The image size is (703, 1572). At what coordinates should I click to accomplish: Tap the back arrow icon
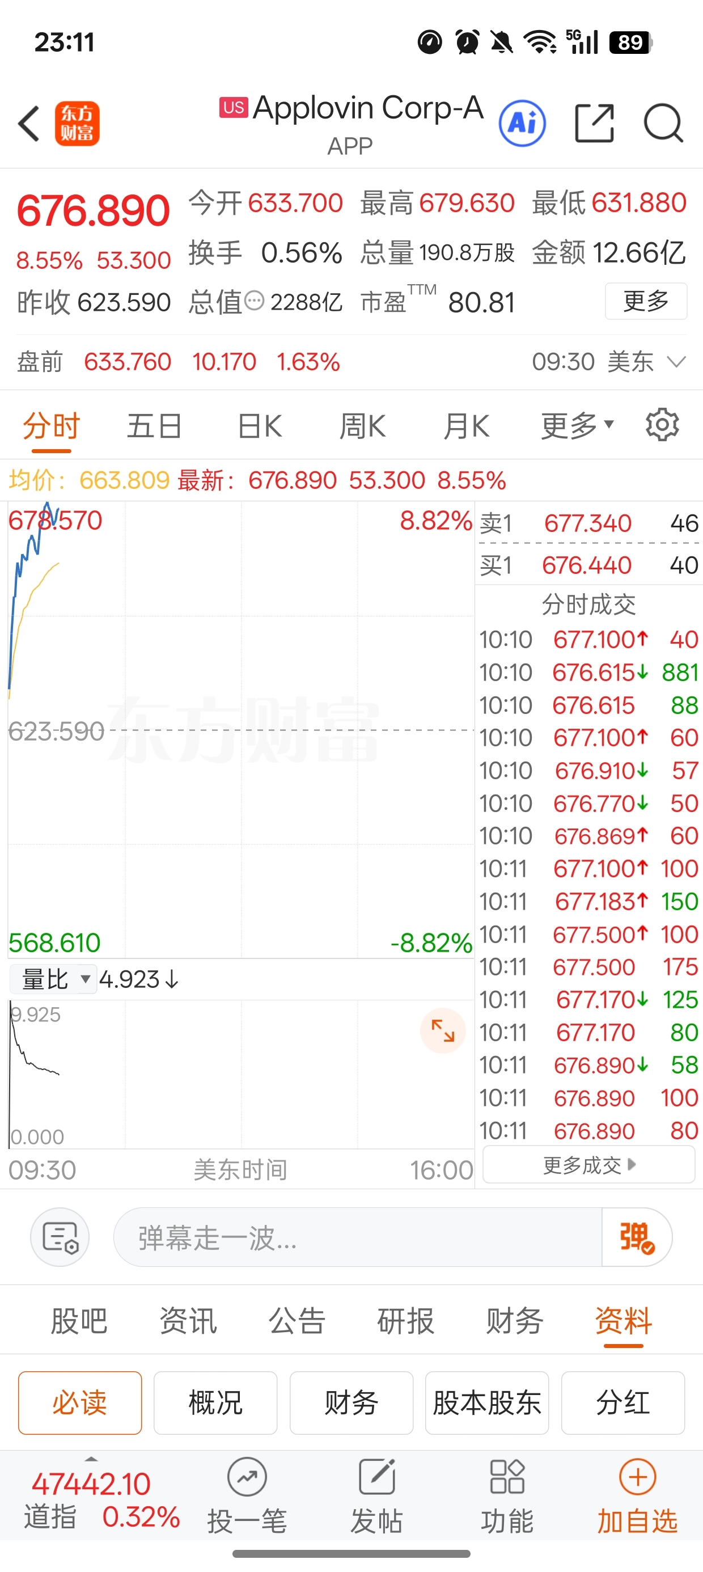29,124
